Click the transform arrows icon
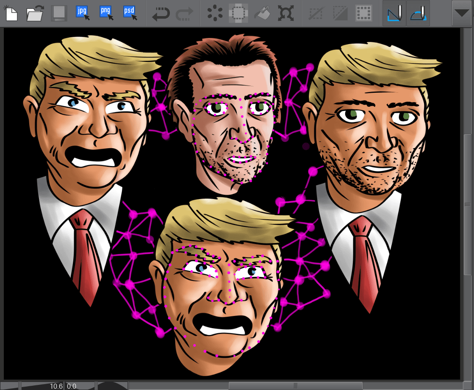 [x=286, y=13]
